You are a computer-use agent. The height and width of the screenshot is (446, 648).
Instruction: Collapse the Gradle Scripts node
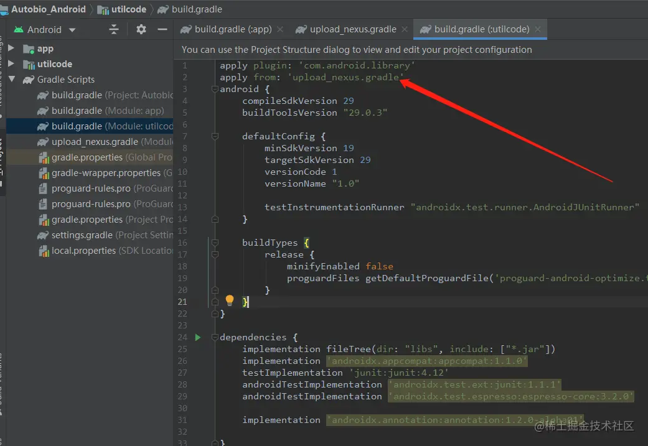coord(12,79)
